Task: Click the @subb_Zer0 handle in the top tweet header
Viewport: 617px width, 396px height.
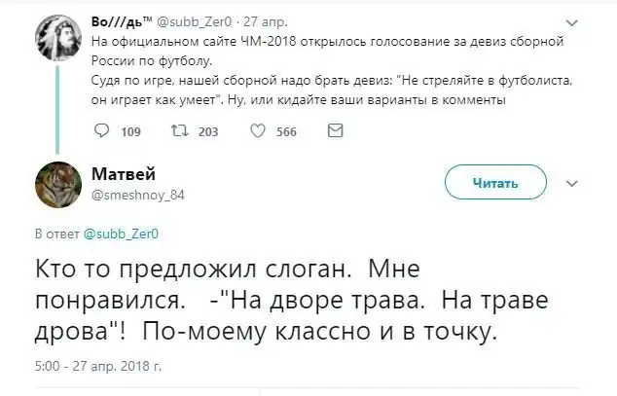Action: (x=195, y=18)
